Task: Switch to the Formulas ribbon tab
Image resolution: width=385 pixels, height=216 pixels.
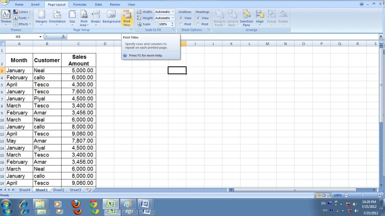Action: click(80, 4)
